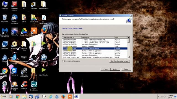Sort by Type column header
Image resolution: width=177 pixels, height=99 pixels.
tap(121, 37)
